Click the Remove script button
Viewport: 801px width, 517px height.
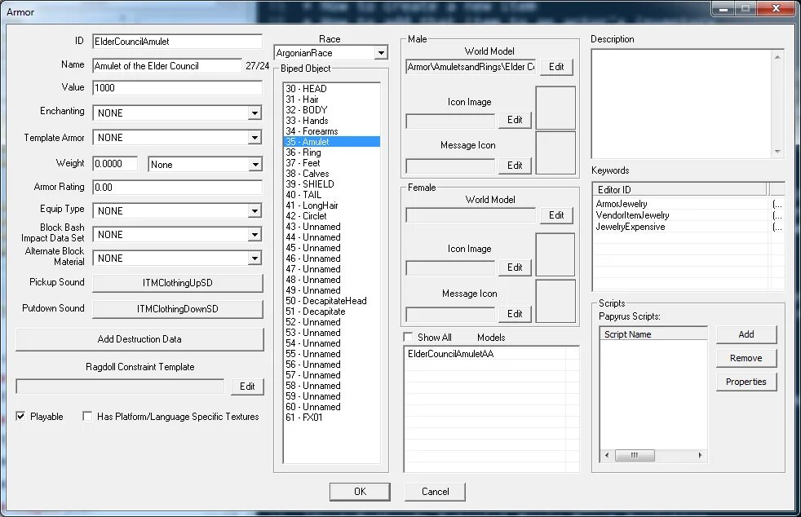[x=746, y=359]
